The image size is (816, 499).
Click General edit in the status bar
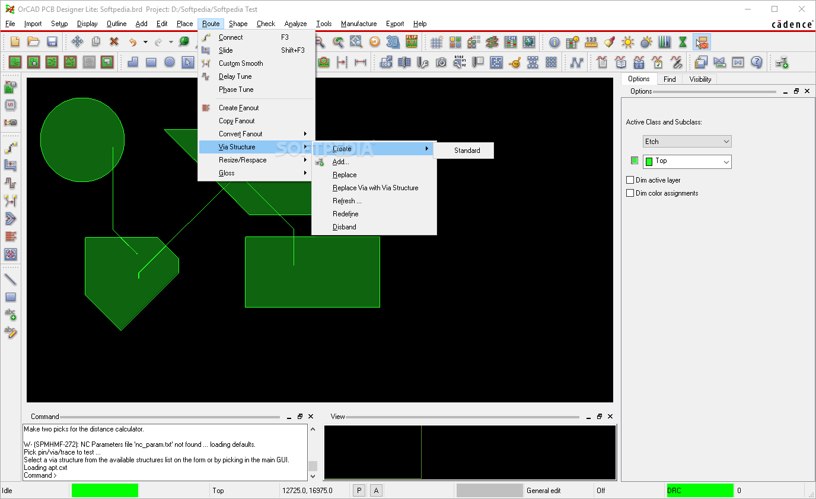tap(543, 491)
